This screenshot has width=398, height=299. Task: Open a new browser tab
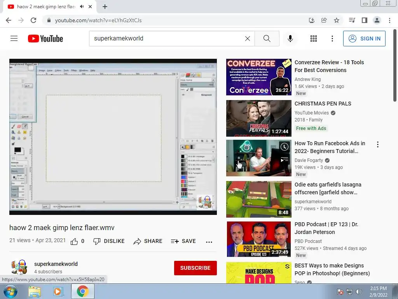[x=105, y=7]
